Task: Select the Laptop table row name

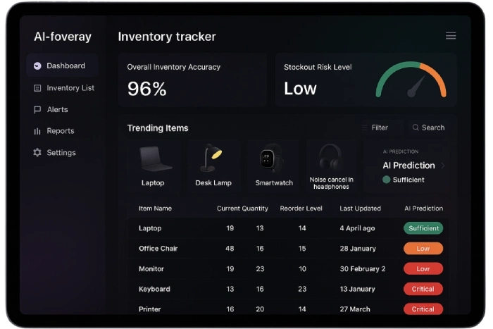Action: tap(150, 228)
